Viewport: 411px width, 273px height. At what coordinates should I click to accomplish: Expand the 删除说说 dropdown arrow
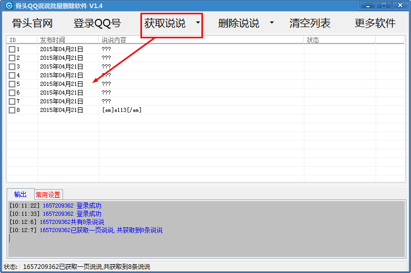pyautogui.click(x=272, y=22)
